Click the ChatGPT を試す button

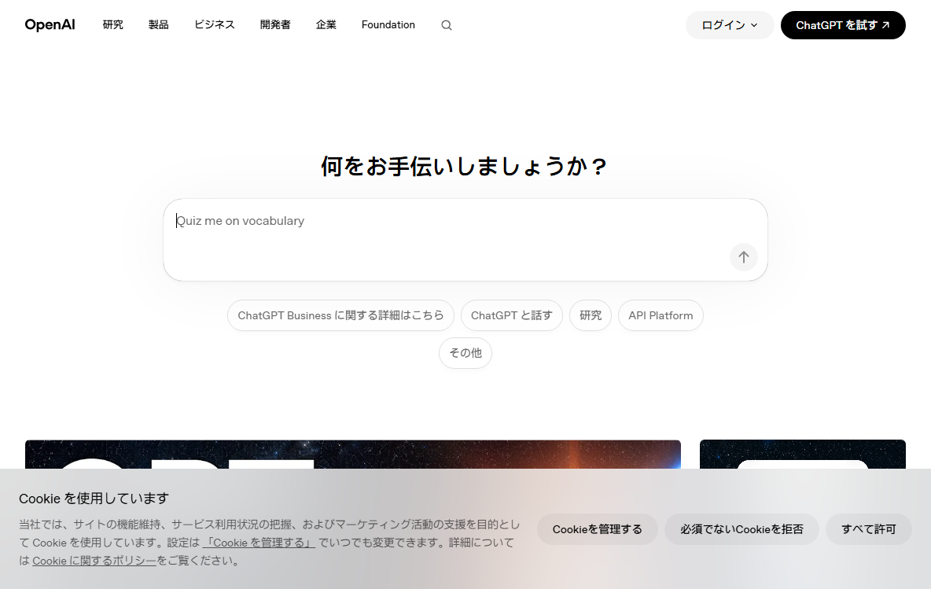point(842,25)
